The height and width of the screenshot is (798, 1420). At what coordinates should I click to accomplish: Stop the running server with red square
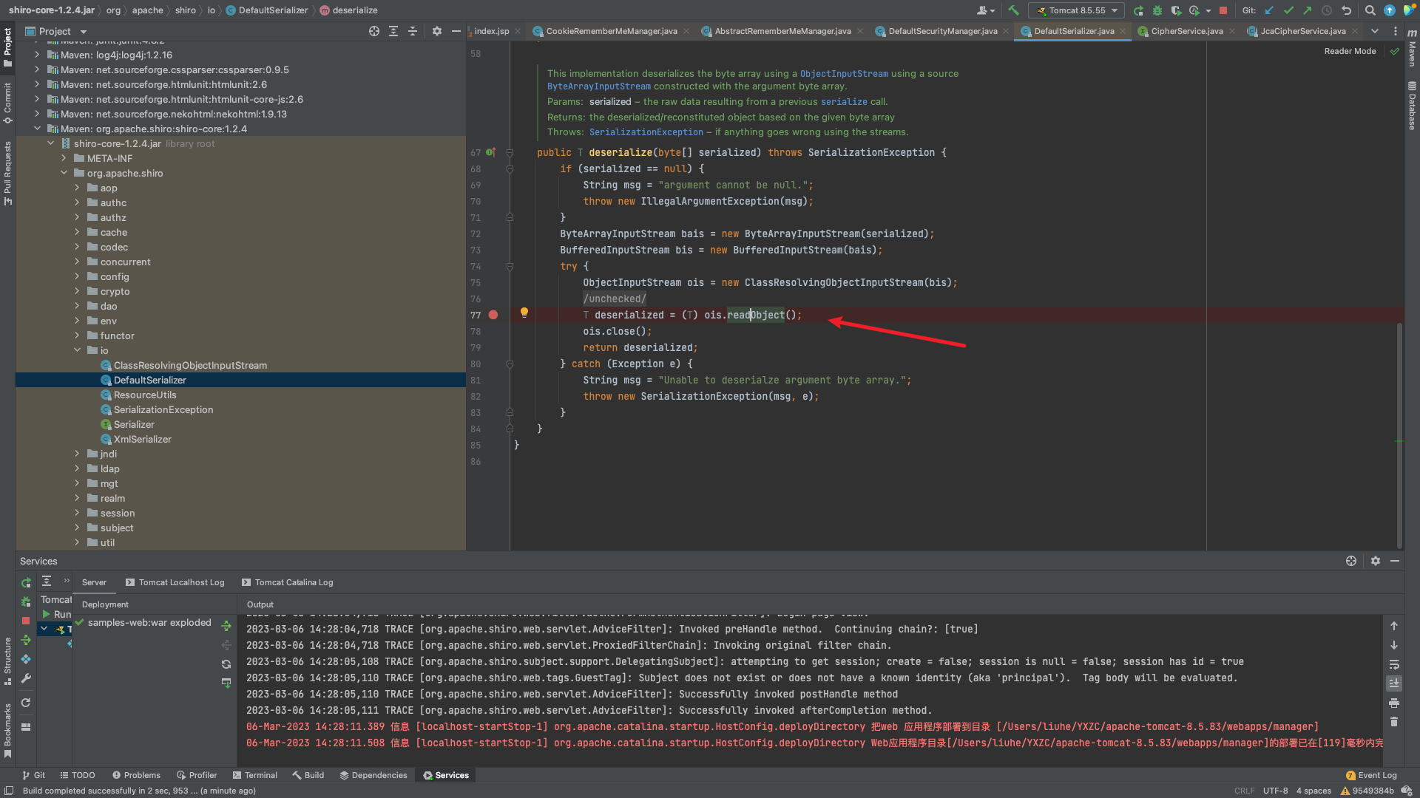coord(1223,10)
